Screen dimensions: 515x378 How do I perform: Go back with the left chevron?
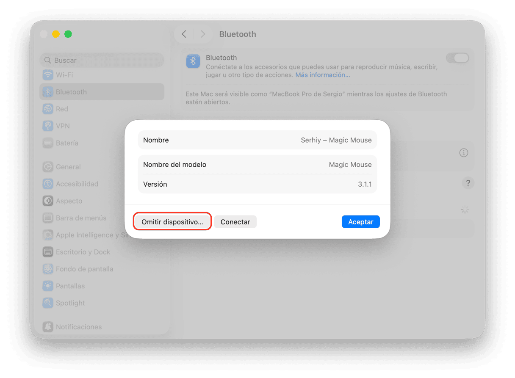coord(184,34)
